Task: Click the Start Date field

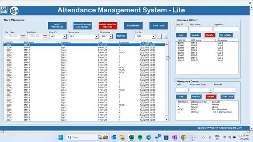Action: [13, 36]
